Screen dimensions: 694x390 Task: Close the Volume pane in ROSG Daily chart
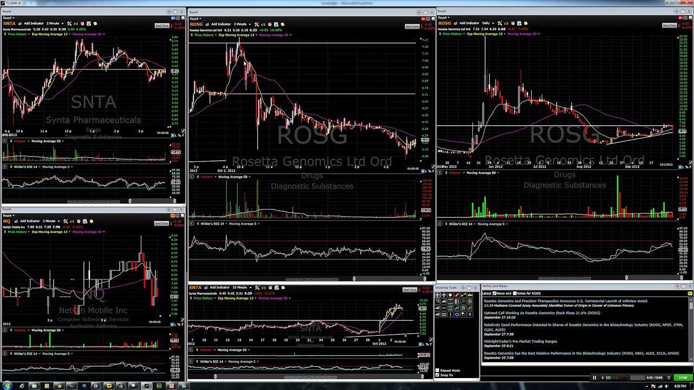click(x=440, y=173)
